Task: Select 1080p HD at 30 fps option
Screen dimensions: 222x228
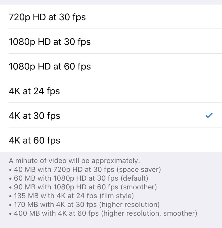Action: [x=50, y=41]
